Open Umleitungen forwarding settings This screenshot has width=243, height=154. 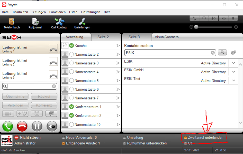(x=82, y=23)
